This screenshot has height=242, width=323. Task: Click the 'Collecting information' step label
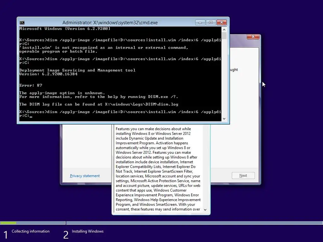(x=31, y=231)
